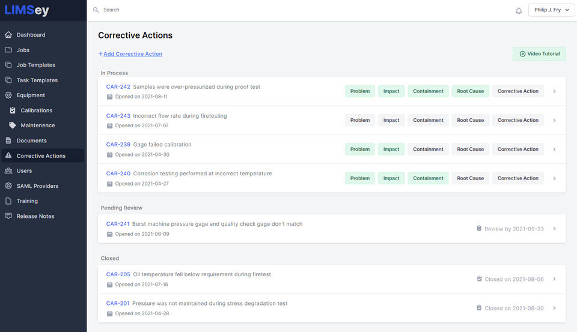
Task: Expand the CAR-241 pending review chevron
Action: coord(554,229)
